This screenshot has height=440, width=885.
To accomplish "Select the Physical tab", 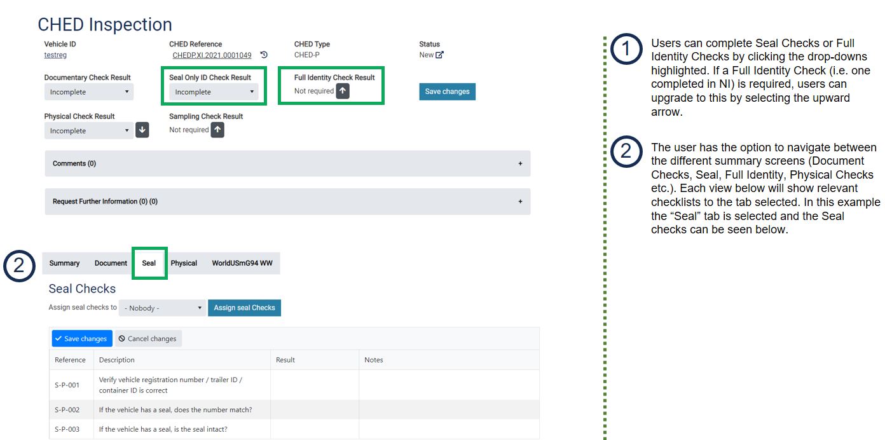I will coord(184,263).
